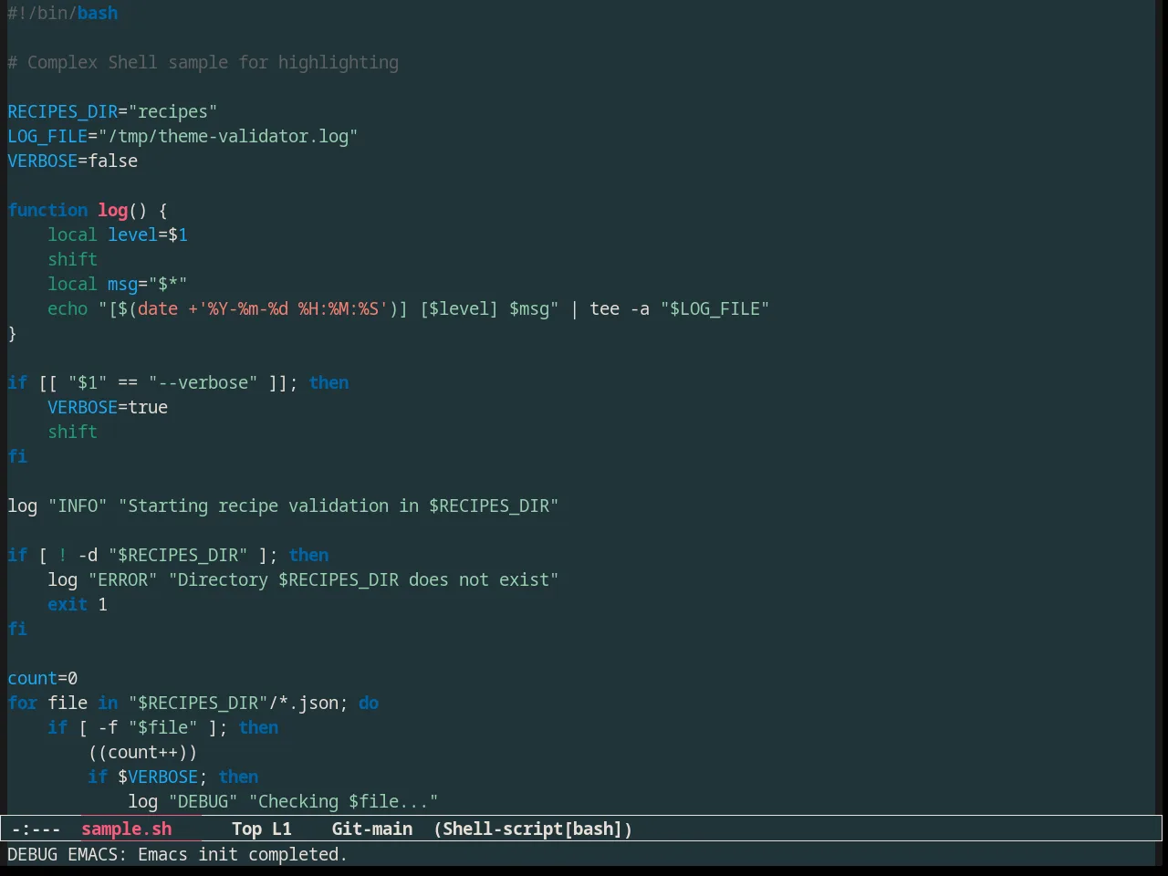
Task: Click the VERBOSE=true line
Action: pyautogui.click(x=108, y=407)
